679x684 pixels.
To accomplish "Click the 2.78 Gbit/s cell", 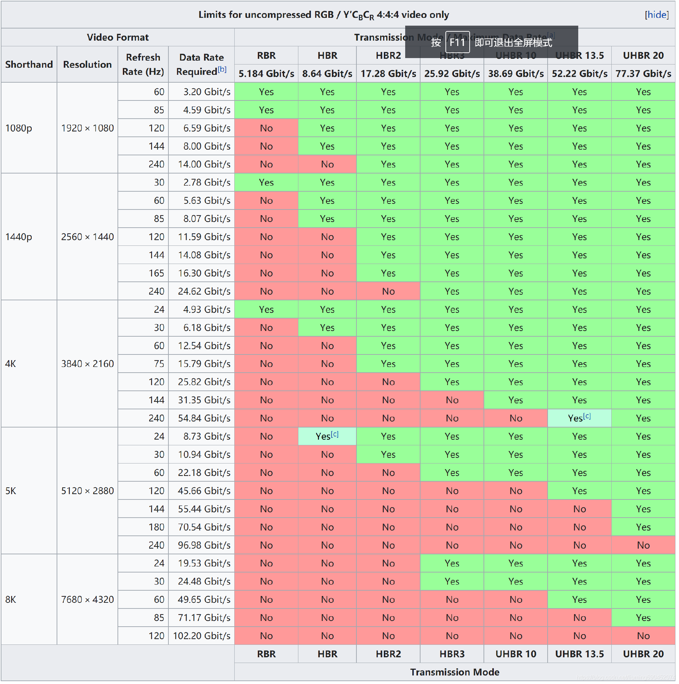I will (201, 182).
